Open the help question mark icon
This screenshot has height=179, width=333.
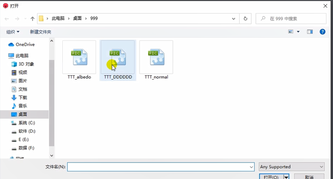(x=322, y=32)
